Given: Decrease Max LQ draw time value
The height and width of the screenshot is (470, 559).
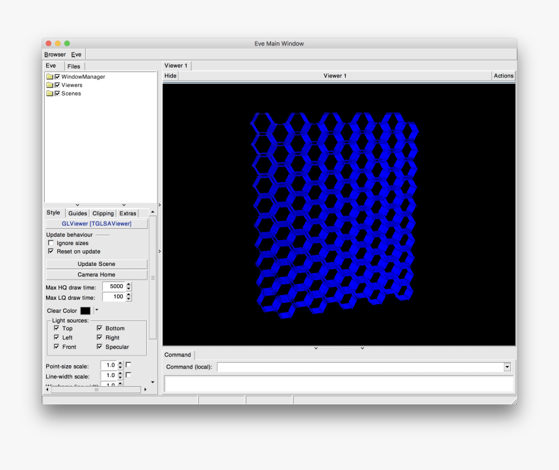Looking at the screenshot, I should [129, 299].
